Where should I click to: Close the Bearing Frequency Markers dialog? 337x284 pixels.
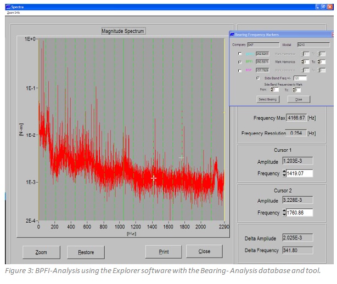point(299,99)
